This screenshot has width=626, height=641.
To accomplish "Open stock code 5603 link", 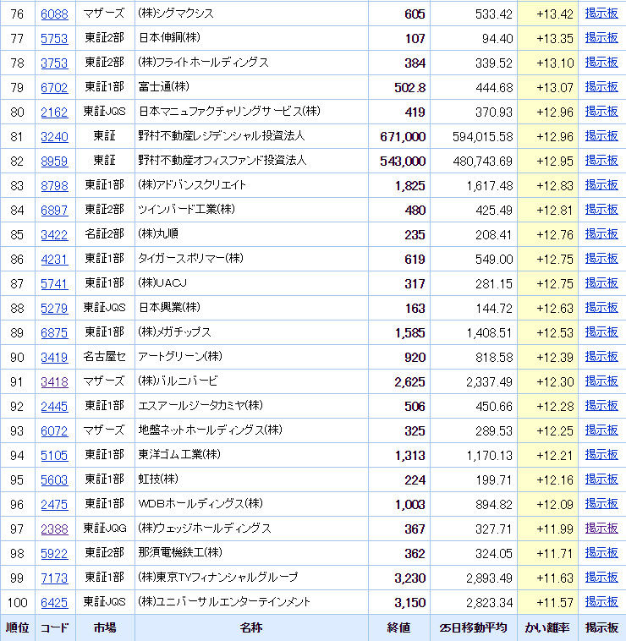I will (x=54, y=480).
